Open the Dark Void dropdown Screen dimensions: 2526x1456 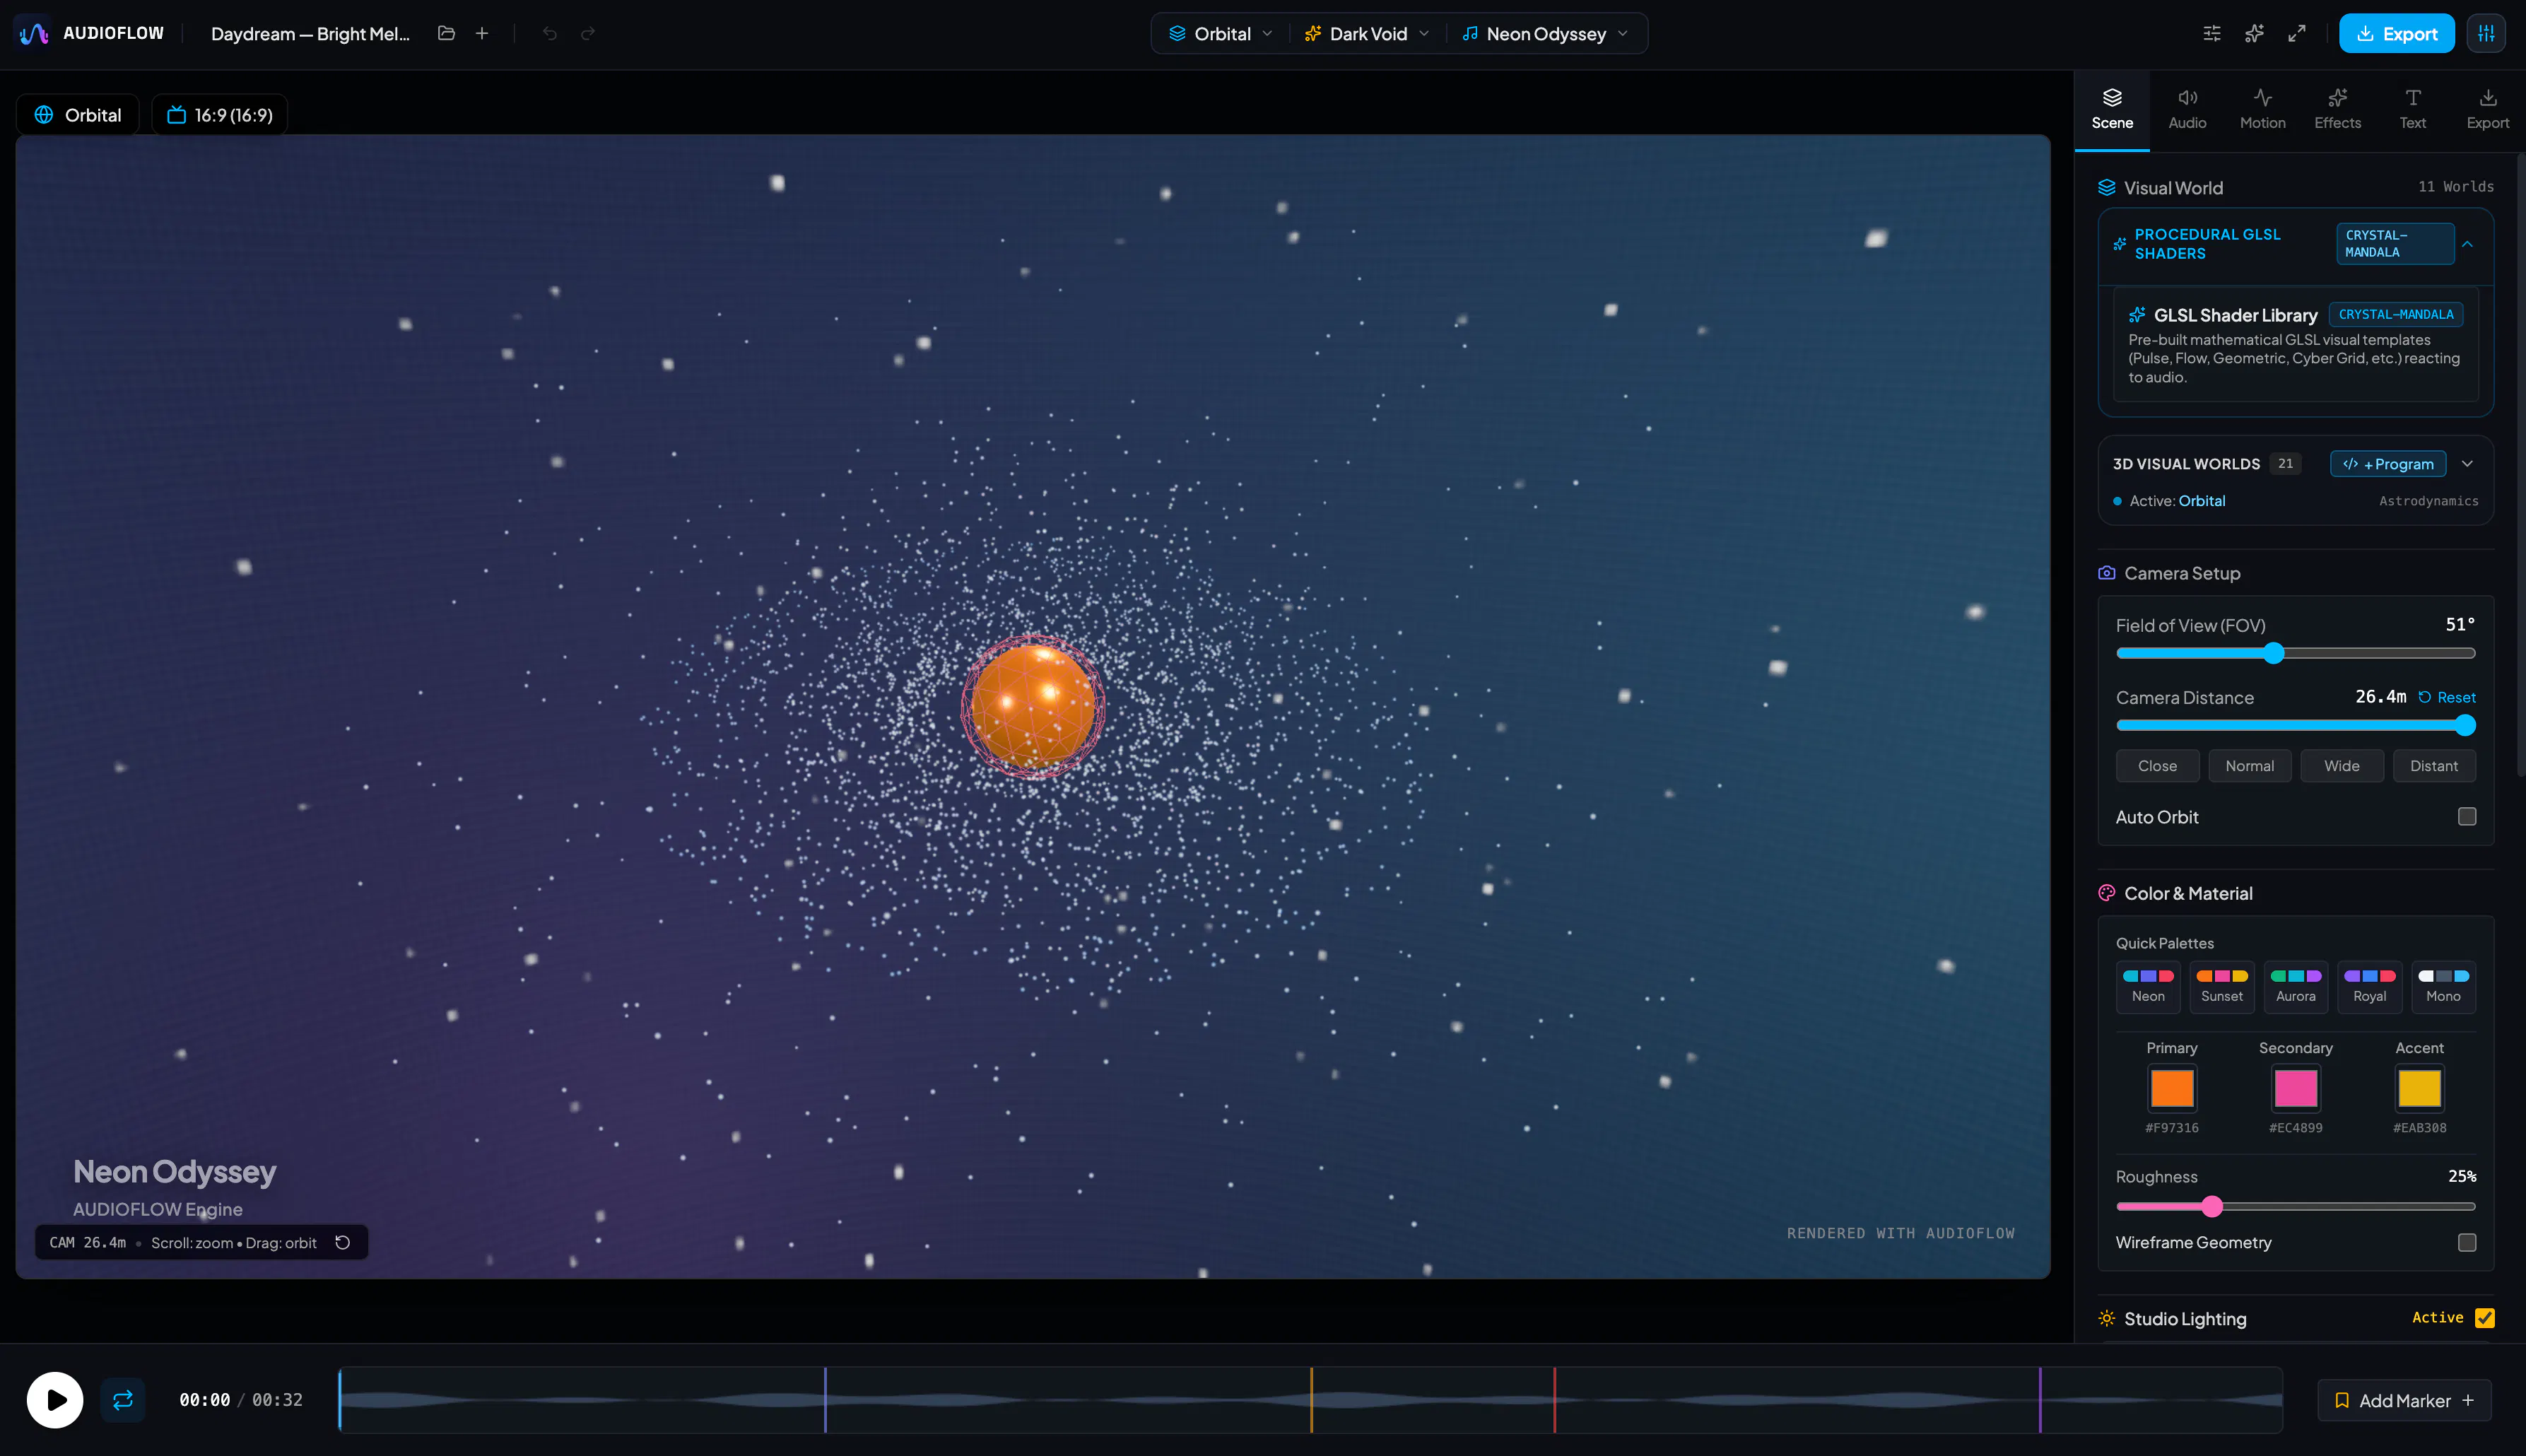1366,33
